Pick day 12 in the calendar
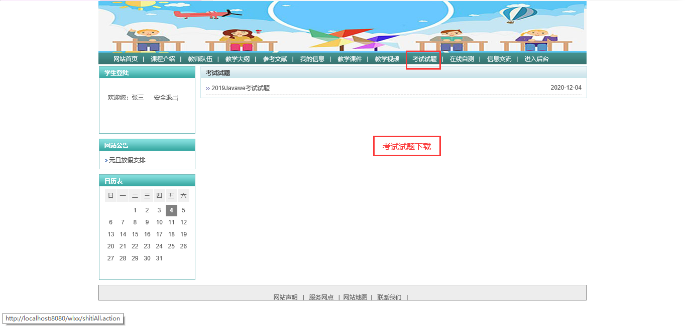The height and width of the screenshot is (326, 686). (183, 222)
